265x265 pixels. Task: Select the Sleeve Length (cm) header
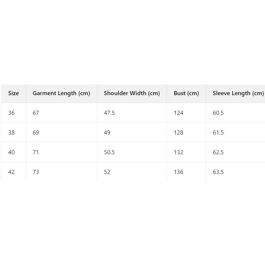point(238,93)
